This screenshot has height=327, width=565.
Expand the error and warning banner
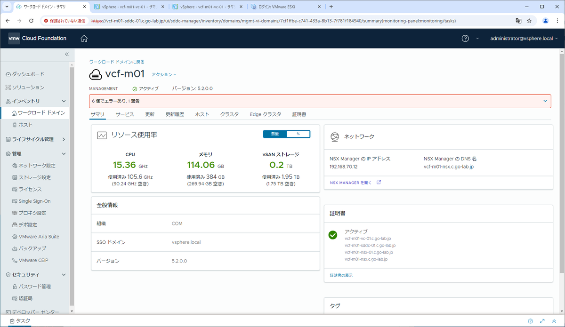[x=545, y=101]
